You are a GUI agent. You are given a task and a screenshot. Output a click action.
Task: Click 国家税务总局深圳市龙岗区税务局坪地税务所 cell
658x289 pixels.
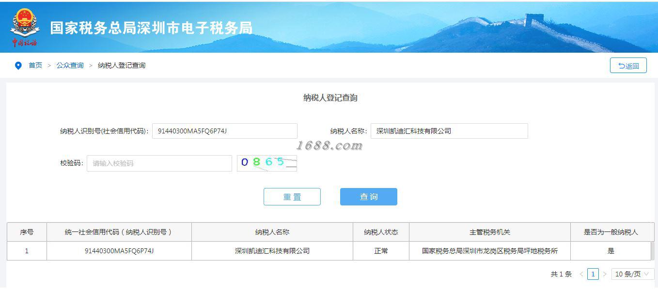pos(490,251)
